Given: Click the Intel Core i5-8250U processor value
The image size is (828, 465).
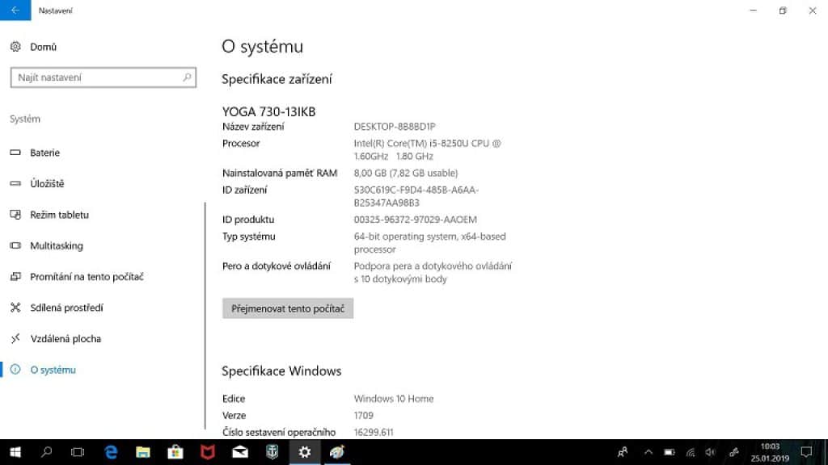Looking at the screenshot, I should pos(427,149).
